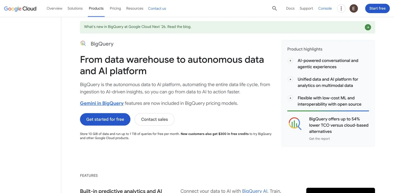The height and width of the screenshot is (193, 394).
Task: Open the Support link
Action: point(306,8)
